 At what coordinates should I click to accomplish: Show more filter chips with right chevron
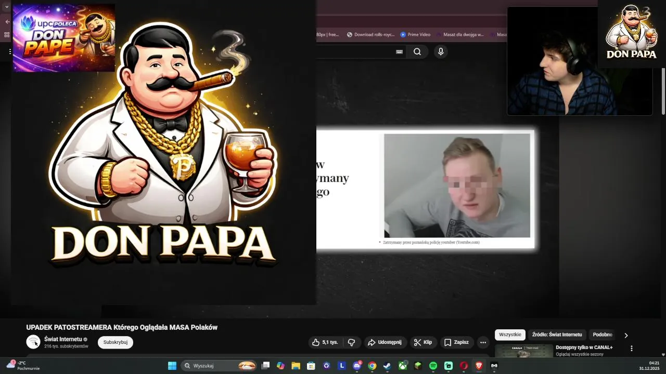626,335
